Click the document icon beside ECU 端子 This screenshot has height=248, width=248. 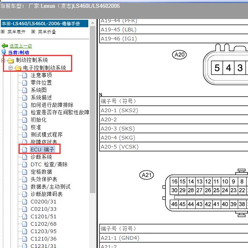24,150
